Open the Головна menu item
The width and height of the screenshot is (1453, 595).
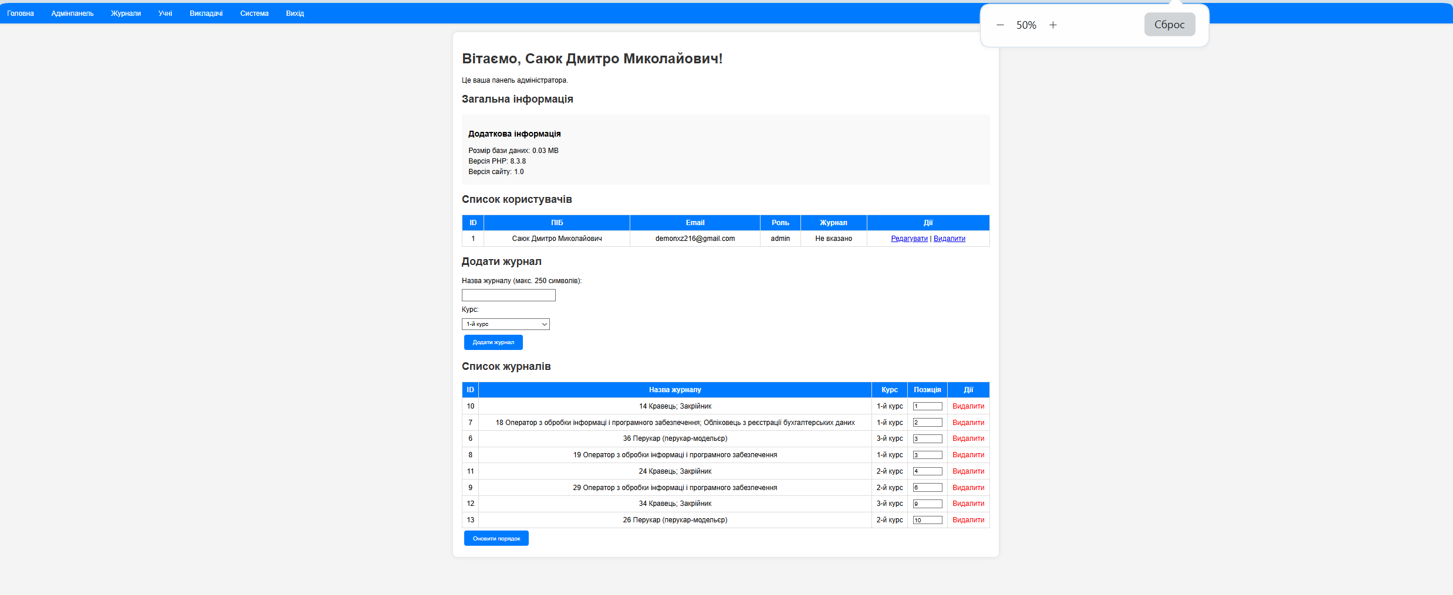point(21,13)
